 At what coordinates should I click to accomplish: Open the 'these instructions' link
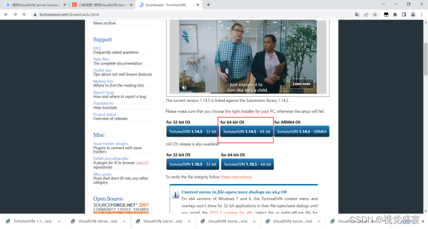point(236,177)
